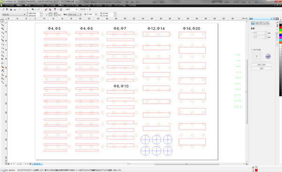Select the Crop tool
This screenshot has height=172, width=282.
pyautogui.click(x=2, y=29)
